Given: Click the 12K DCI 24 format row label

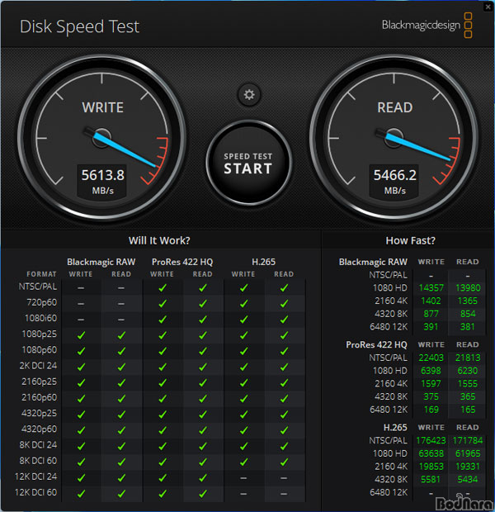Looking at the screenshot, I should [x=36, y=476].
